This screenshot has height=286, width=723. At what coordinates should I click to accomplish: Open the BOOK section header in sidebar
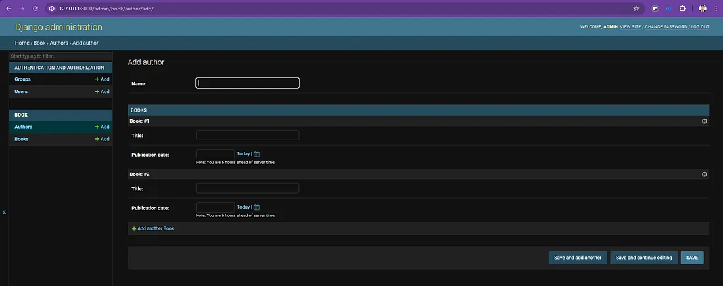tap(21, 115)
